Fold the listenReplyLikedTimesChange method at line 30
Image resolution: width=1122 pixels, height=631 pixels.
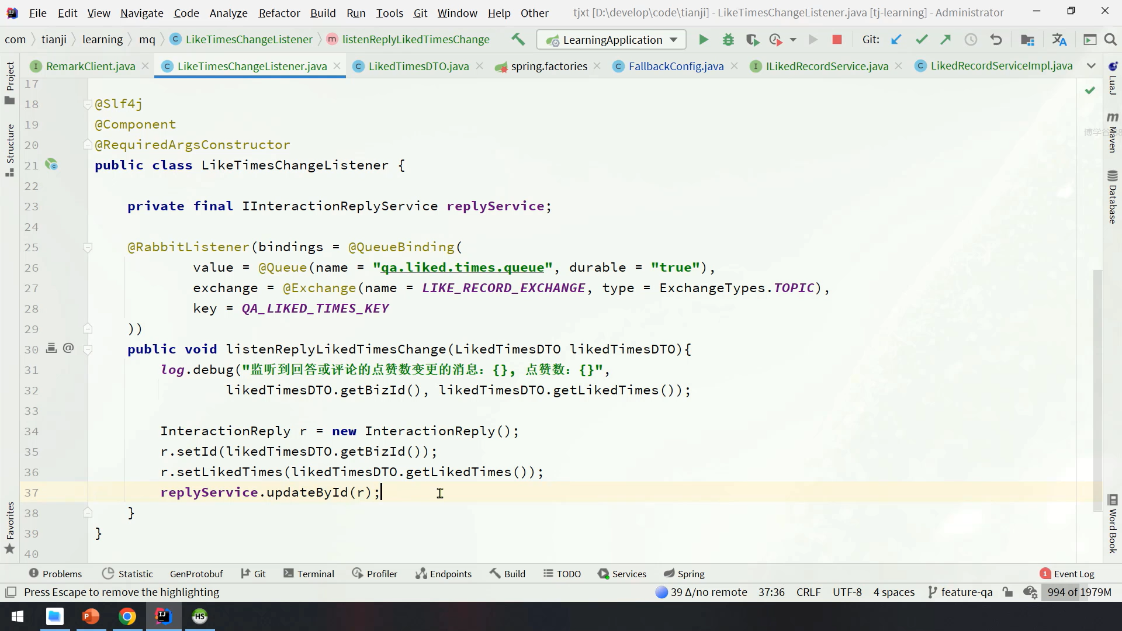click(x=88, y=349)
